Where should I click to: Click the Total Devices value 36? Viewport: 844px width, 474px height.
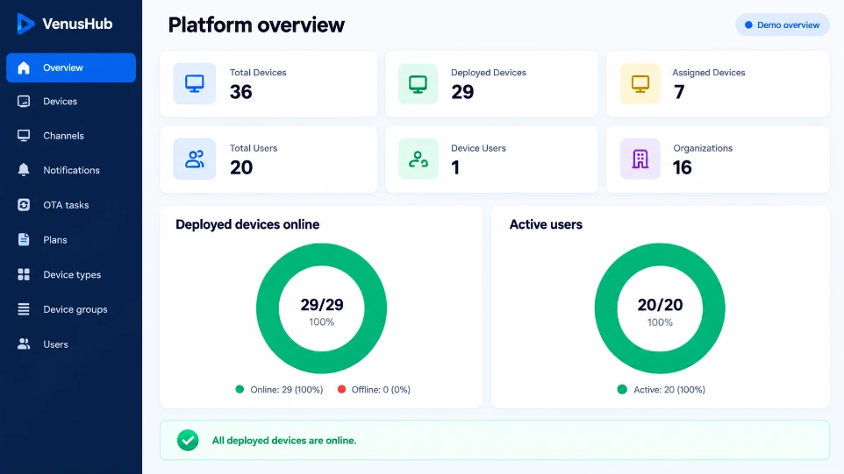pos(240,92)
